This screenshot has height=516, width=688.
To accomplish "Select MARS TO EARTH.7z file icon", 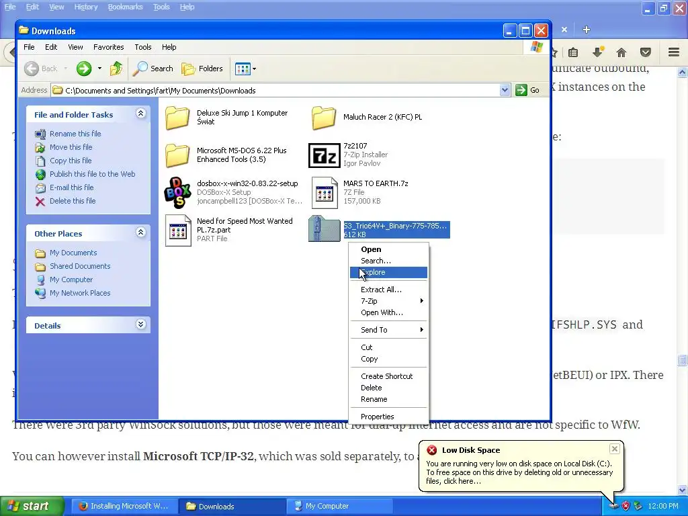I will pyautogui.click(x=325, y=193).
